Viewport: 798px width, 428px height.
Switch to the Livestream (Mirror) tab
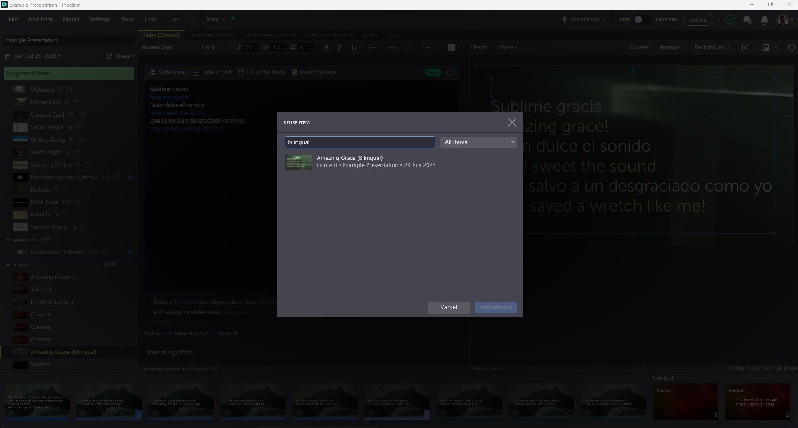[211, 35]
